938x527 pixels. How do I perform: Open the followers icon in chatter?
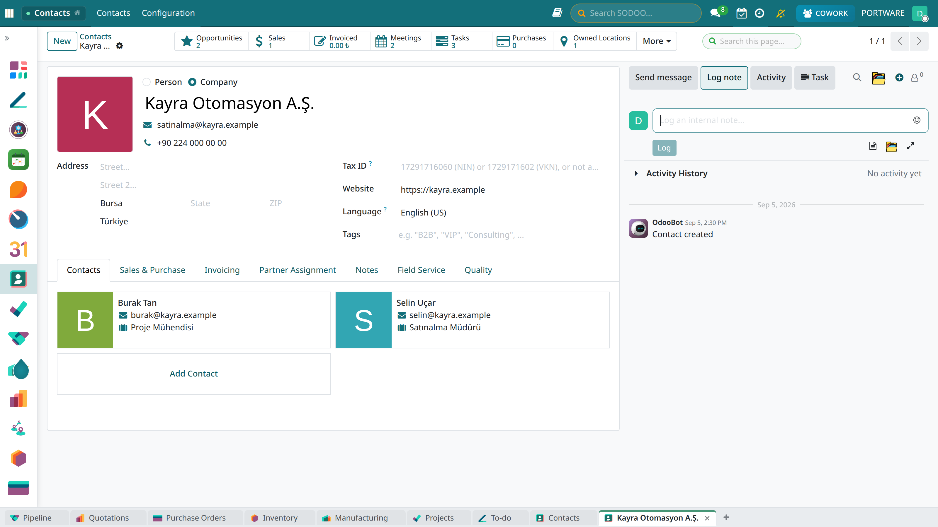[915, 78]
